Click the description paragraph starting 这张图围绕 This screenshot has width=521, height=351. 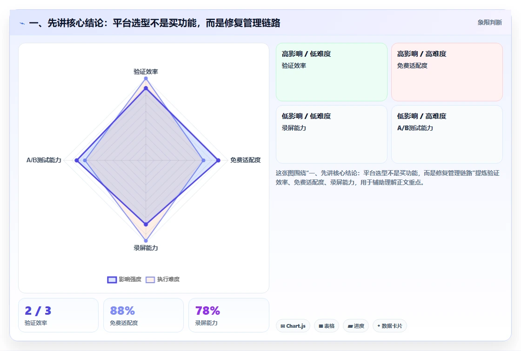[x=387, y=178]
